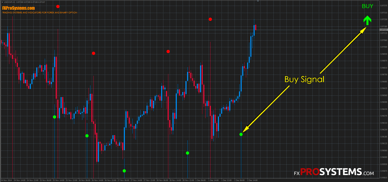
Task: Click the 0.97000 price scale label
Action: [x=384, y=47]
